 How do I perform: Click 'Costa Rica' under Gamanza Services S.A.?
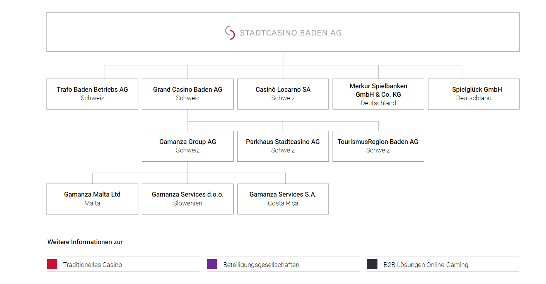click(x=283, y=204)
